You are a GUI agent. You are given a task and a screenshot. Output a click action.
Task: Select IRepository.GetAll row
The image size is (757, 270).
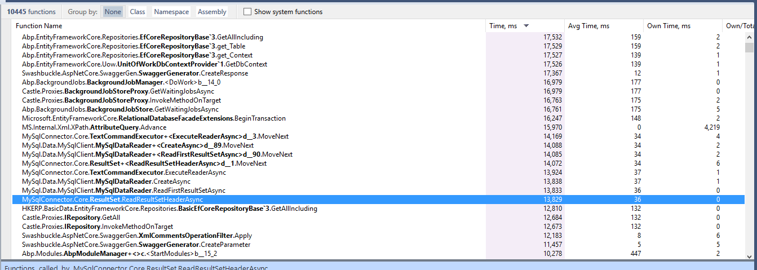coord(378,218)
